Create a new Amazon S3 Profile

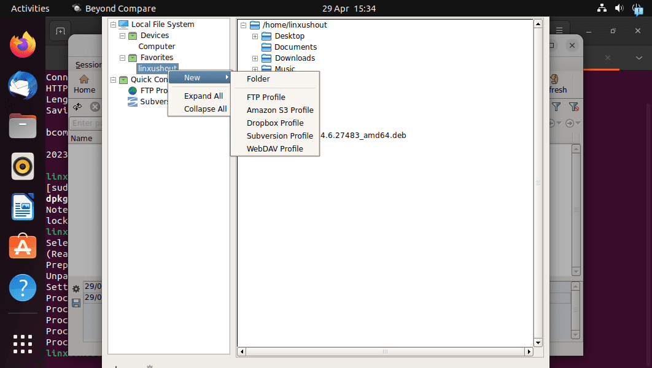275,110
